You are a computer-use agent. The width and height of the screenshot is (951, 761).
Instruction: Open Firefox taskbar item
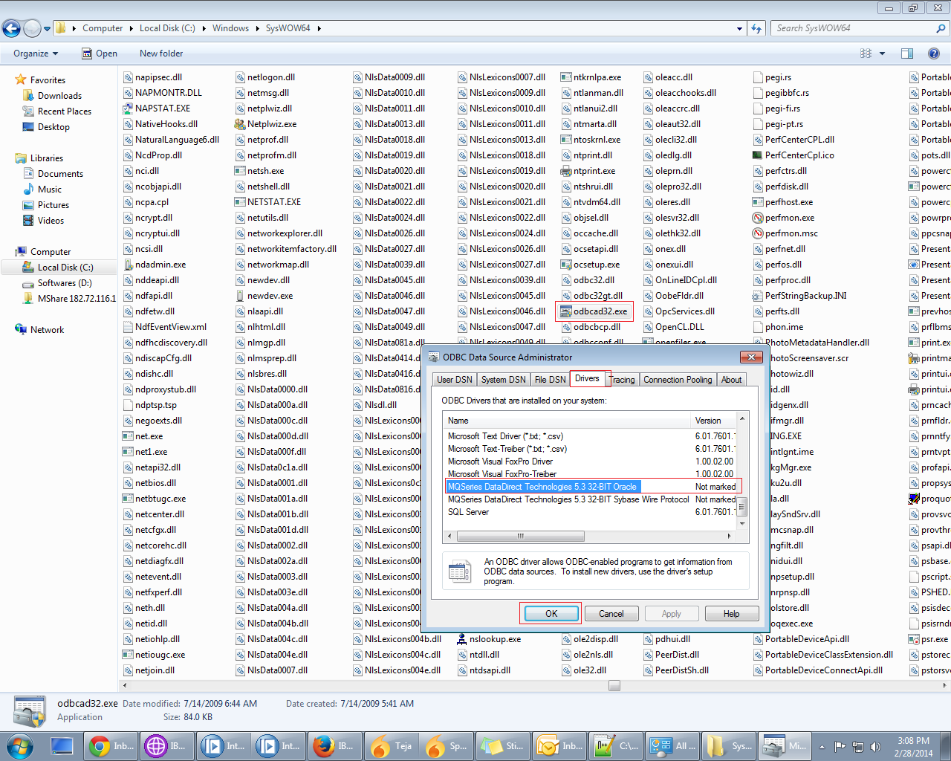pyautogui.click(x=334, y=745)
